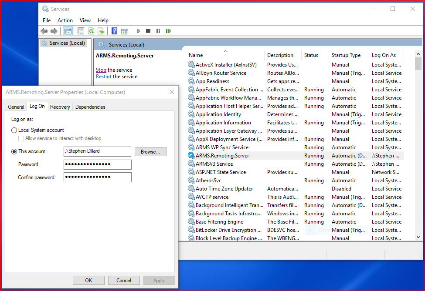Screen dimensions: 425x291
Task: Click the vertical scrollbar thumb in services list
Action: (418, 64)
